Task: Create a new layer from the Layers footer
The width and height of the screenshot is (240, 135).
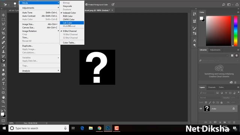Action: click(229, 122)
